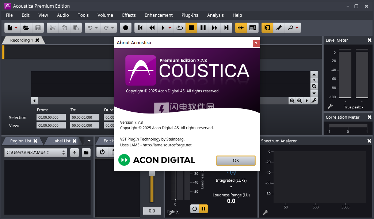Open the Undo history dropdown arrow
374x219 pixels.
tap(96, 28)
